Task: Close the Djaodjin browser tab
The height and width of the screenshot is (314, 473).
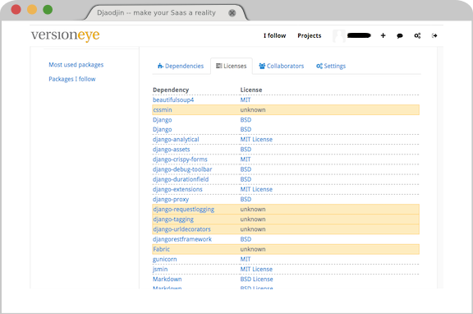Action: click(232, 13)
